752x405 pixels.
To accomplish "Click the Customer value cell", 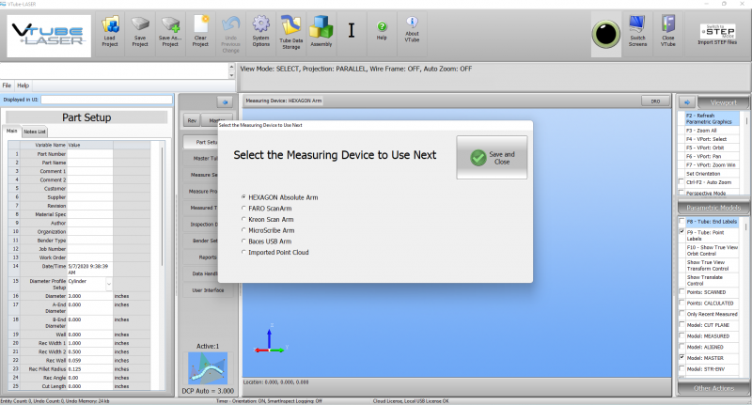I will [89, 188].
